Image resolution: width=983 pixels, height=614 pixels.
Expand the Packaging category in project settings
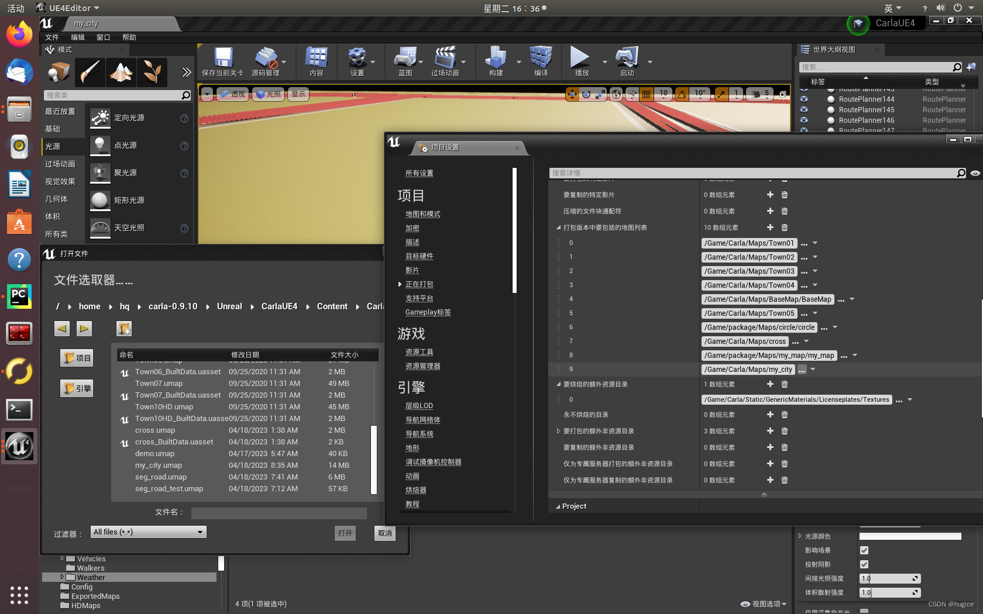pos(400,284)
